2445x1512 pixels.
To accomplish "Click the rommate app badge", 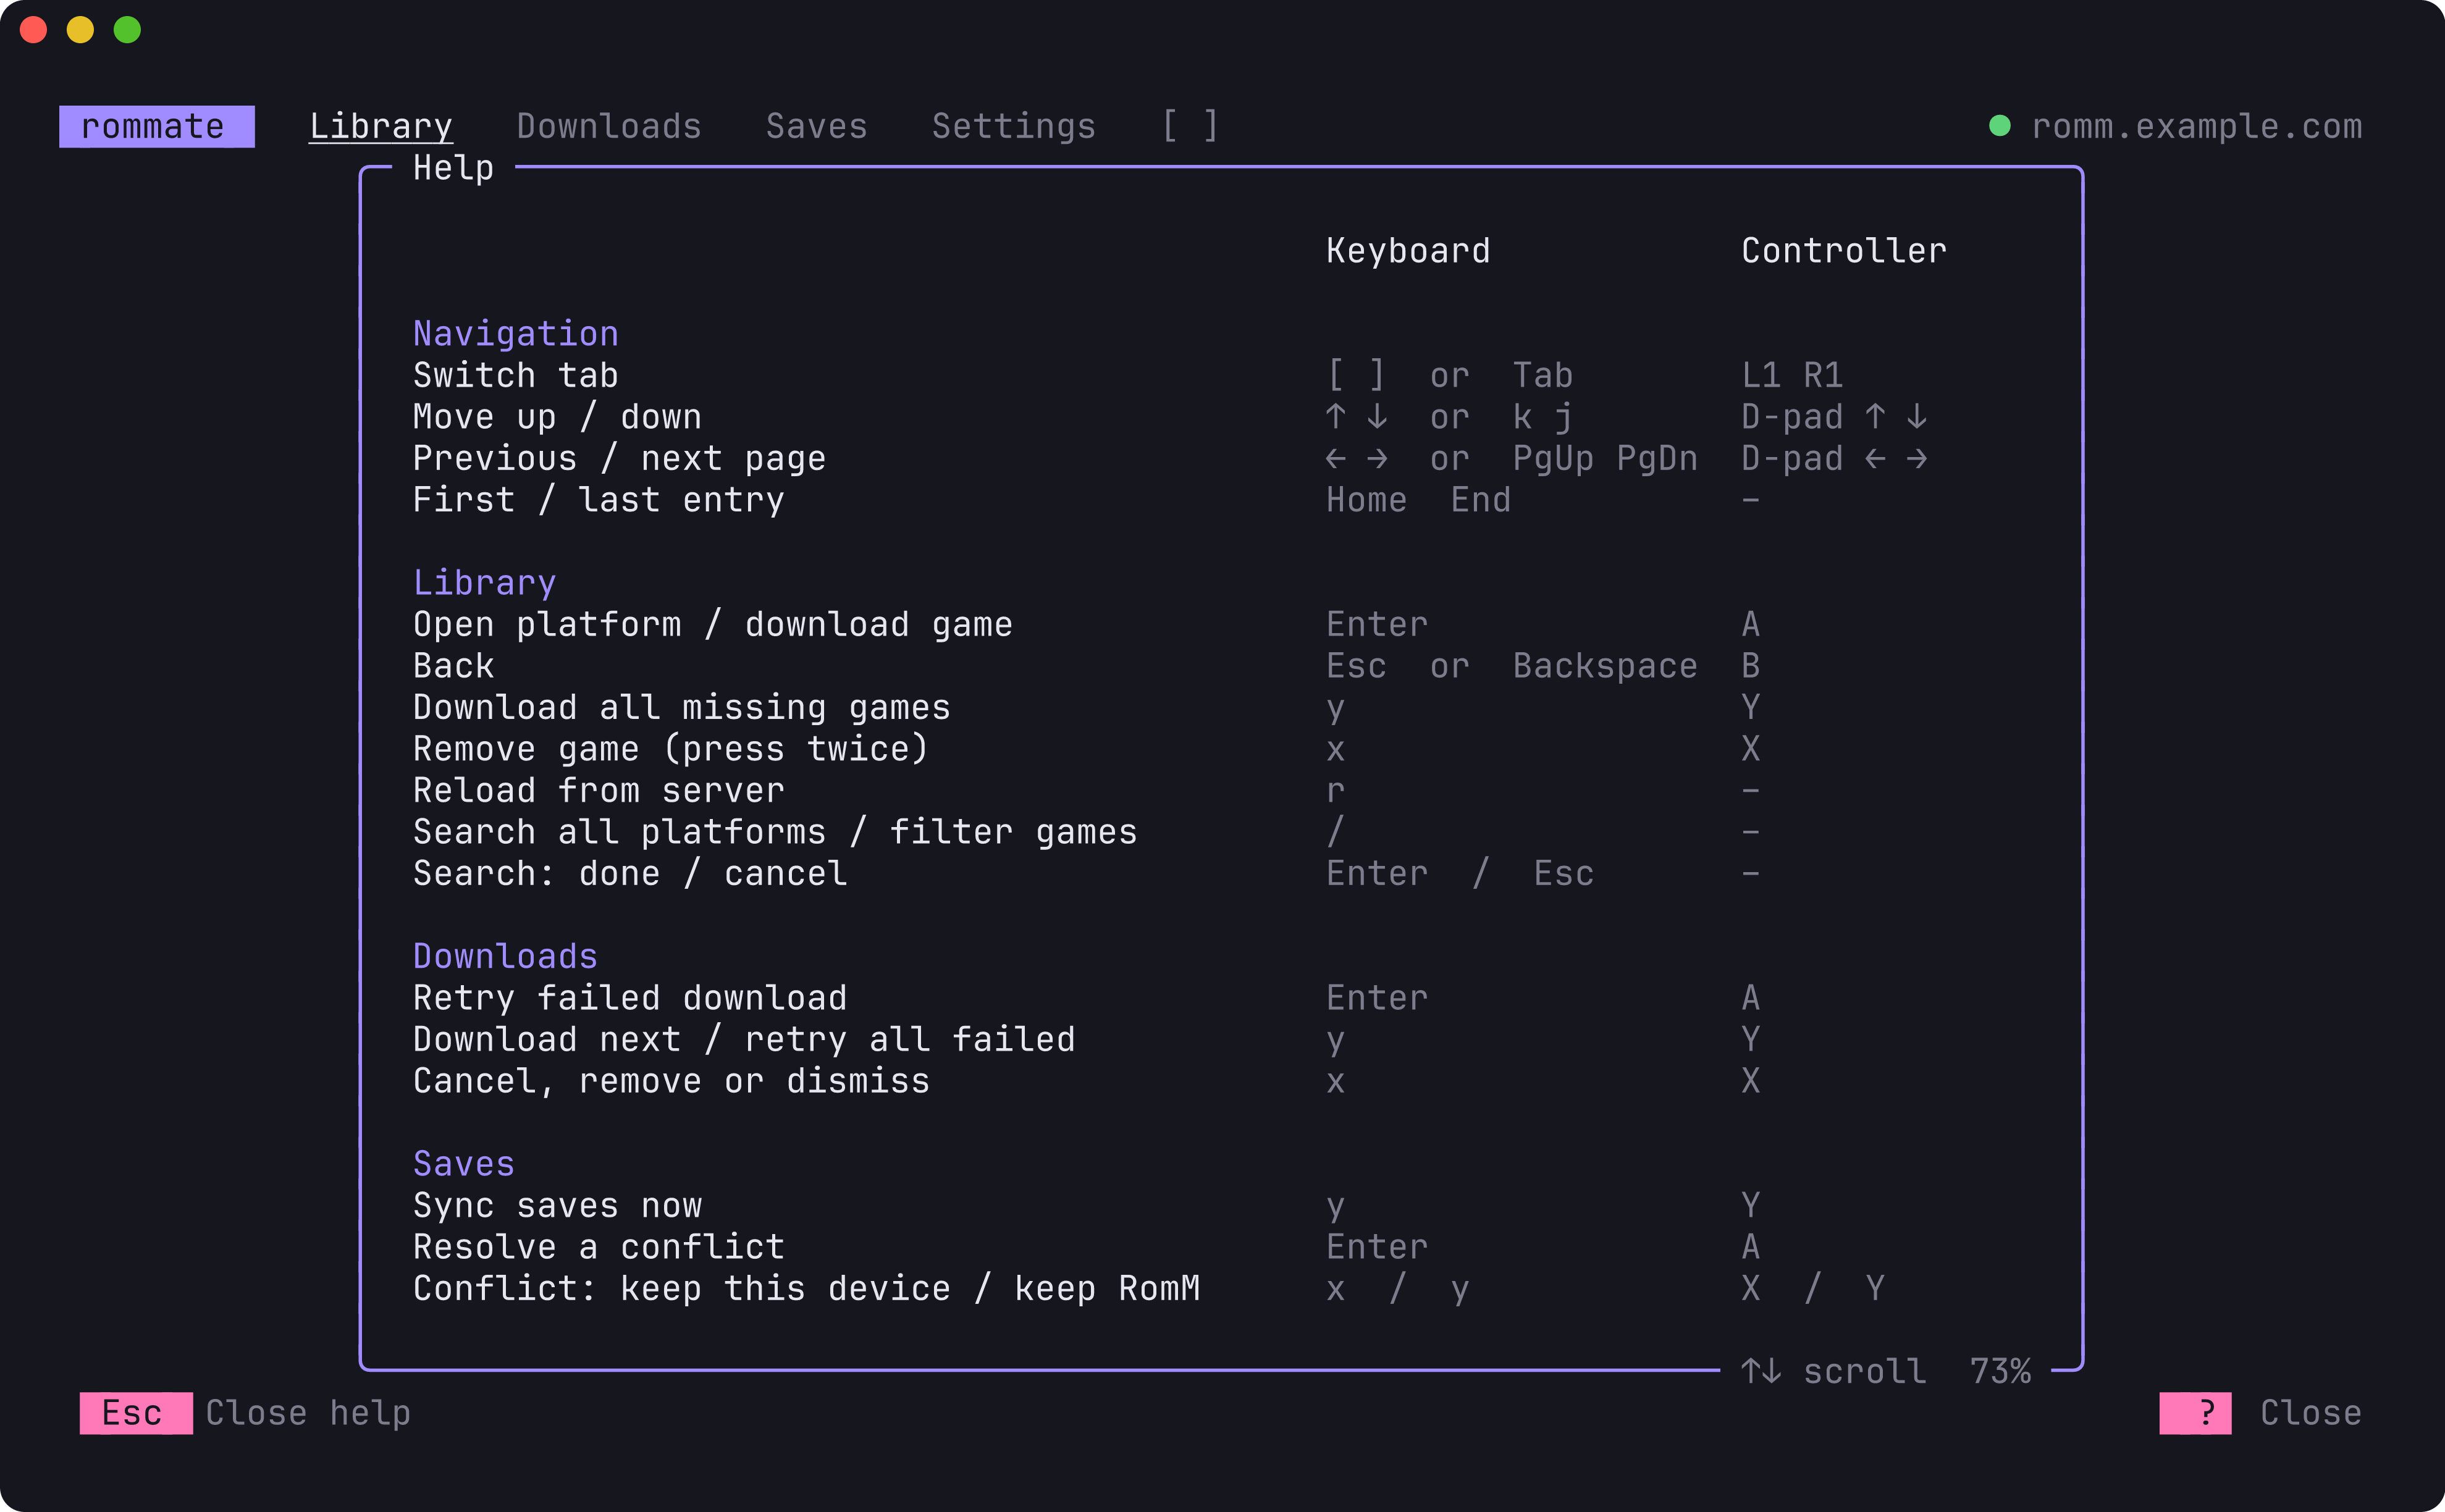I will pos(157,126).
